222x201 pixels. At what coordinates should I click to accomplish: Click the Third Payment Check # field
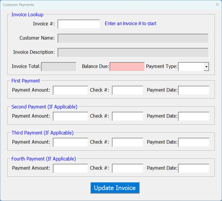tap(128, 142)
